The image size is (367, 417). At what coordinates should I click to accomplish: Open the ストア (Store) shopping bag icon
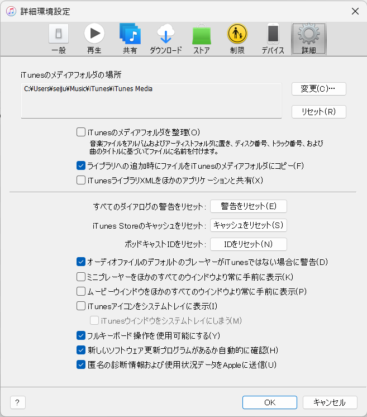pos(202,39)
